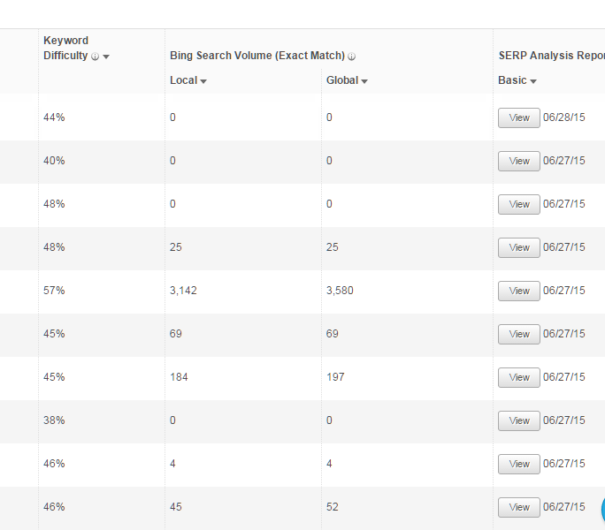Screen dimensions: 605x530
Task: Click the blue circle widget at right edge
Action: (603, 509)
